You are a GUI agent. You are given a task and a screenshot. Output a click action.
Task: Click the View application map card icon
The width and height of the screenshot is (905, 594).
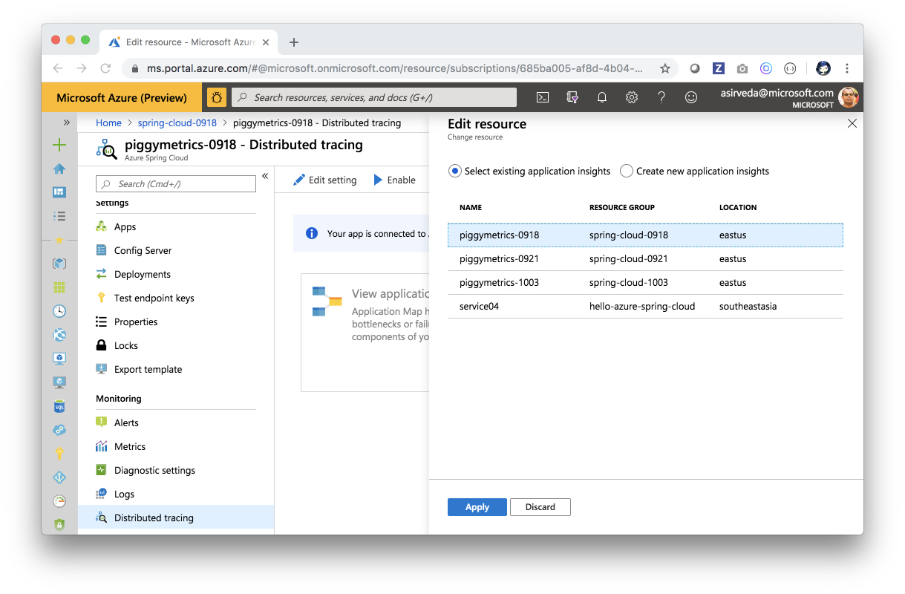click(x=327, y=301)
